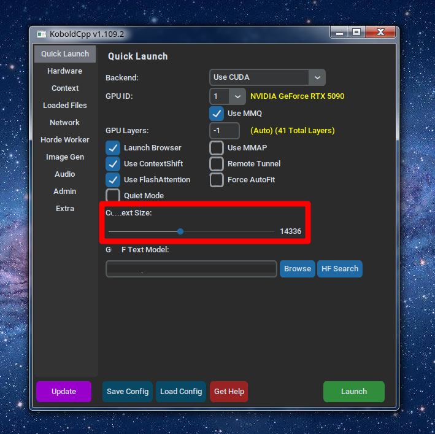Enable Quiet Mode checkbox

(x=113, y=196)
